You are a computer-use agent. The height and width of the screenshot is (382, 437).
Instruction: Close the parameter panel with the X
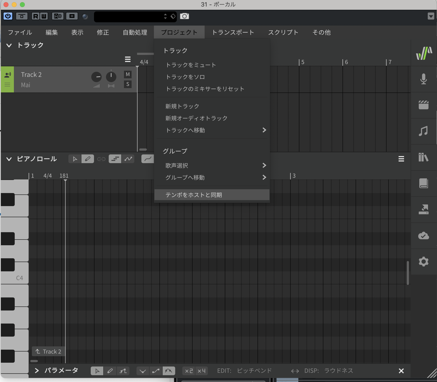[401, 371]
